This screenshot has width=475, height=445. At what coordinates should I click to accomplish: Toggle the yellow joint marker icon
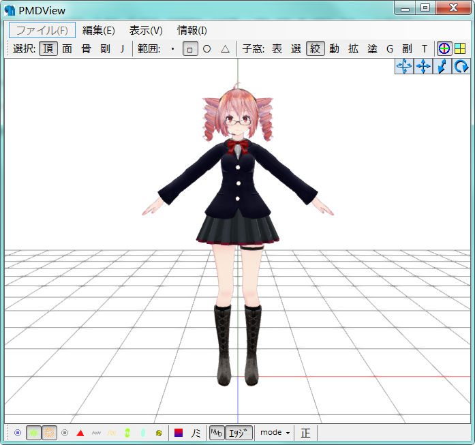tap(159, 433)
